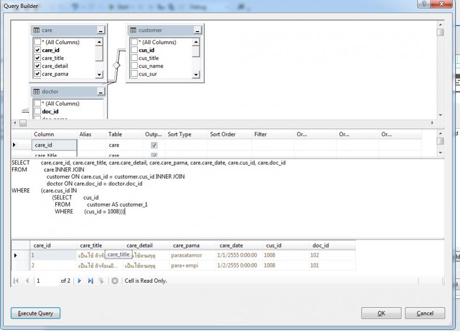Minimize the doctor table box
This screenshot has height=331, width=460.
[101, 92]
